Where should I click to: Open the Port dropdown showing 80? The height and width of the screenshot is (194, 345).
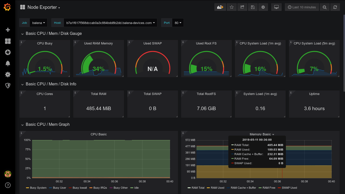[178, 22]
